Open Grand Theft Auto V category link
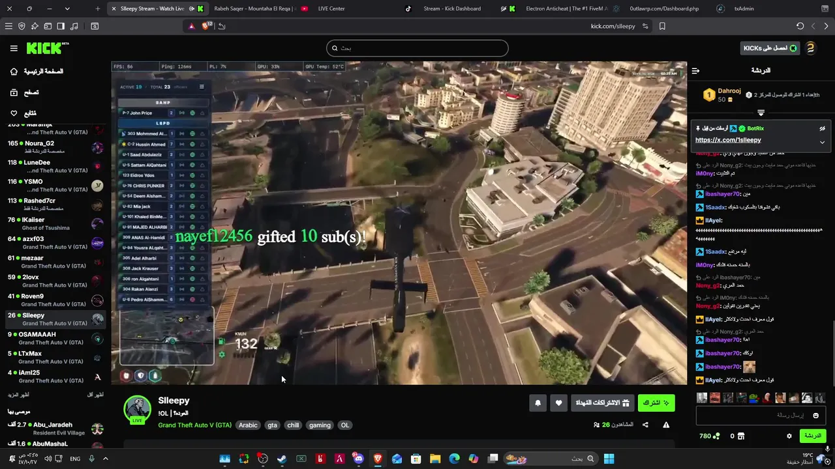The image size is (835, 469). [x=194, y=425]
